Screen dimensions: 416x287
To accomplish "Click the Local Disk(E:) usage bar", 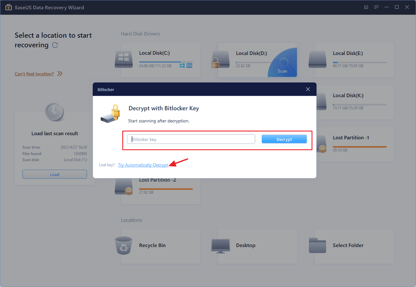I will click(x=359, y=62).
